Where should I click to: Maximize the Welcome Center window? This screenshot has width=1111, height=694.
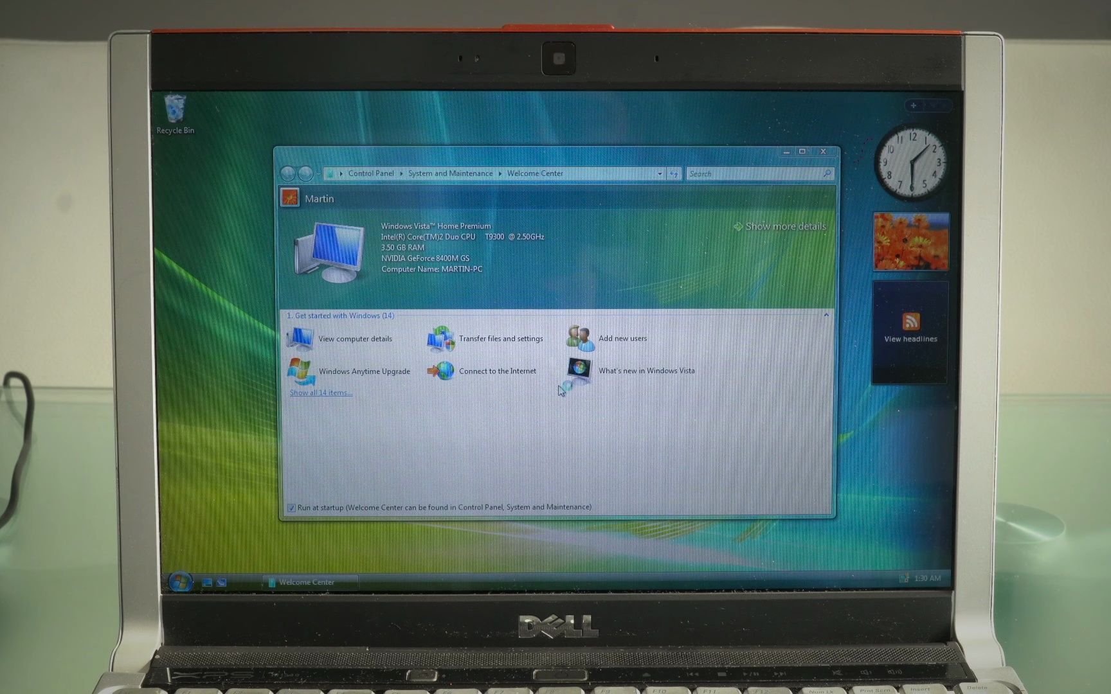pyautogui.click(x=802, y=152)
